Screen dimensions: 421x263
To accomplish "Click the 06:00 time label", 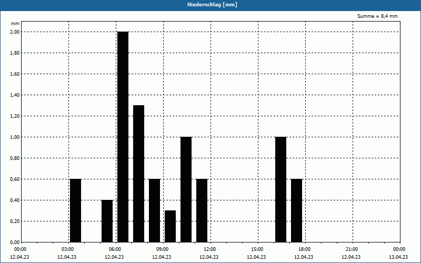I will point(115,249).
